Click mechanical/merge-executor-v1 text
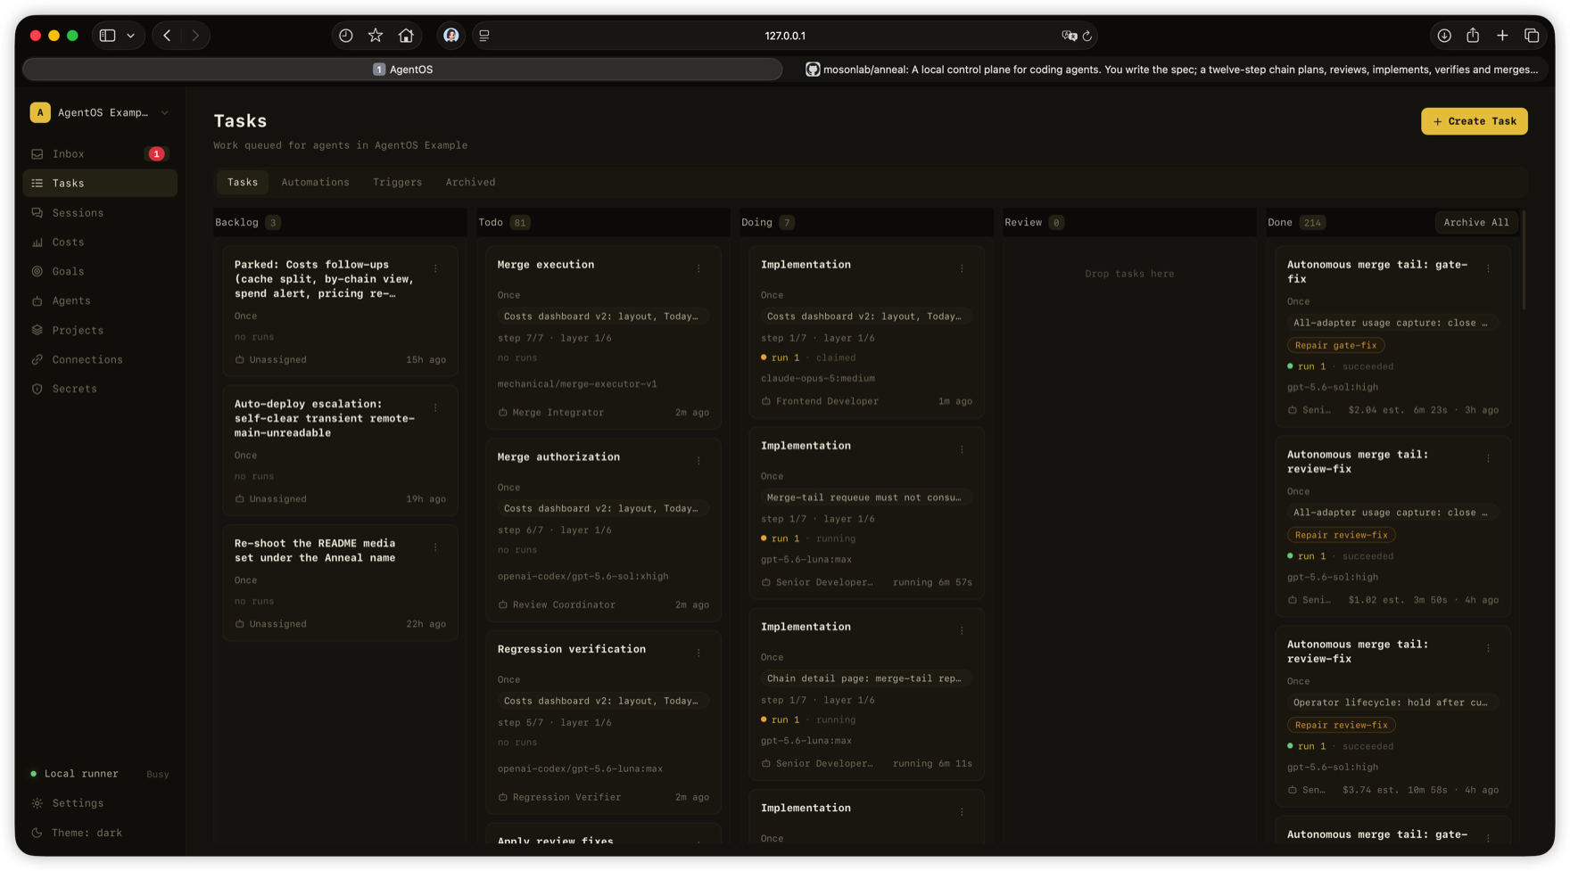 577,384
